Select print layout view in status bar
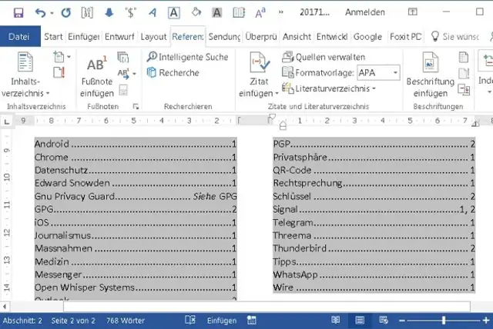Image resolution: width=493 pixels, height=329 pixels. click(x=359, y=320)
